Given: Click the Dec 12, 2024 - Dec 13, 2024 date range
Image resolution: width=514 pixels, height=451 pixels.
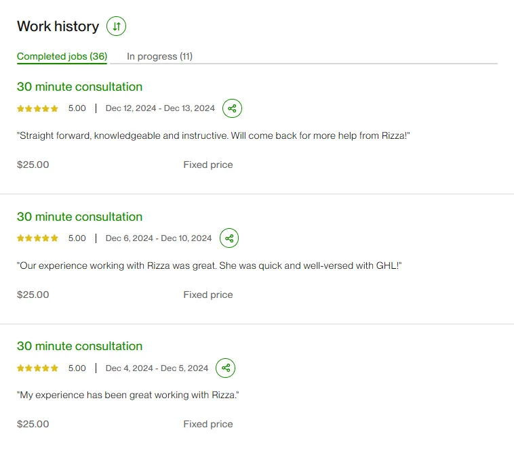Looking at the screenshot, I should (x=160, y=108).
